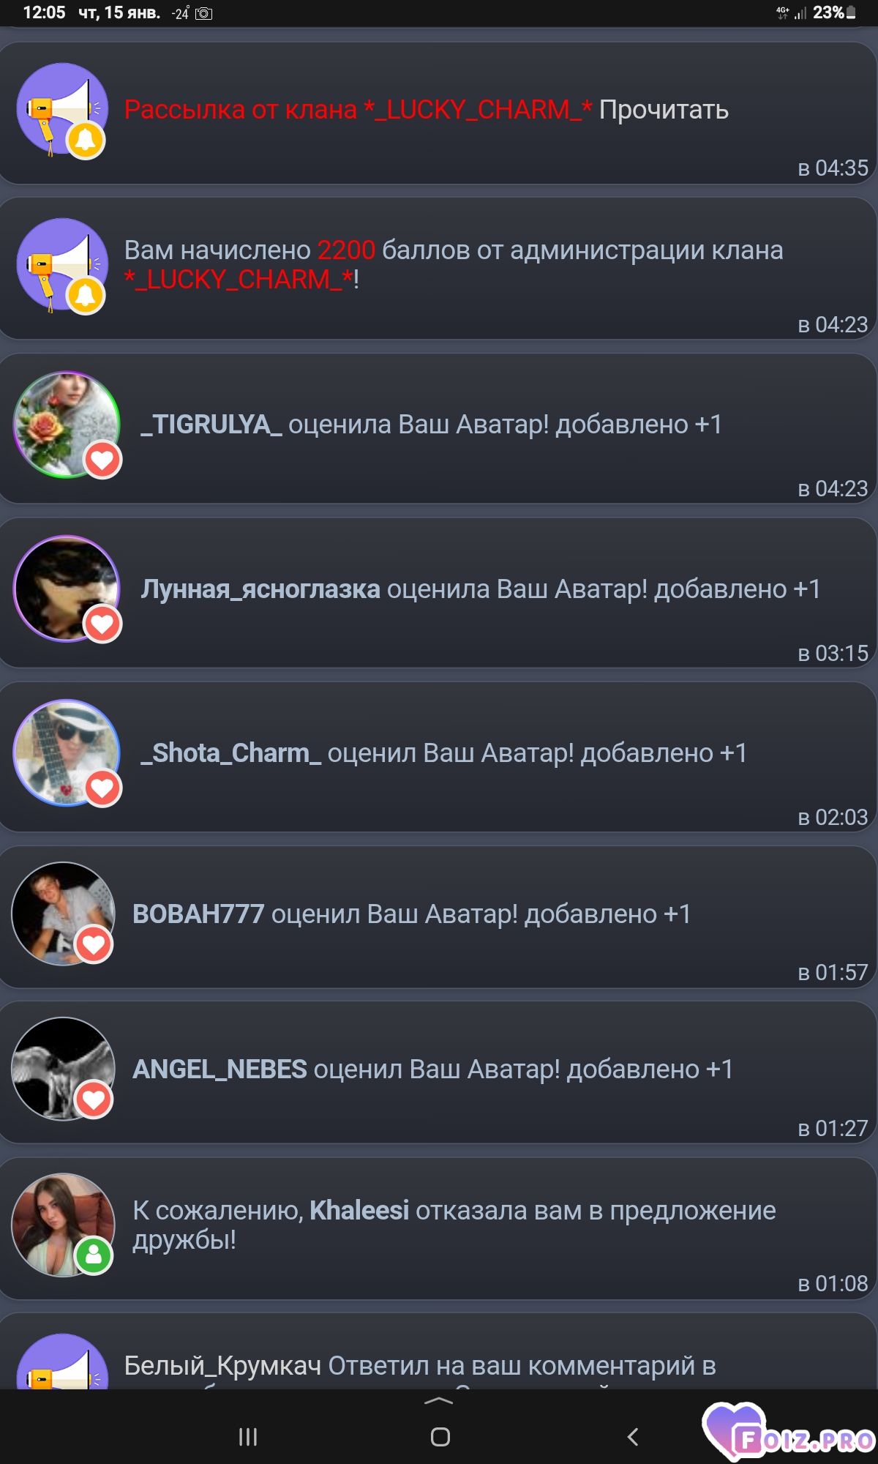Tap the megaphone icon beside 2200 баллов notification
878x1464 pixels.
[62, 265]
